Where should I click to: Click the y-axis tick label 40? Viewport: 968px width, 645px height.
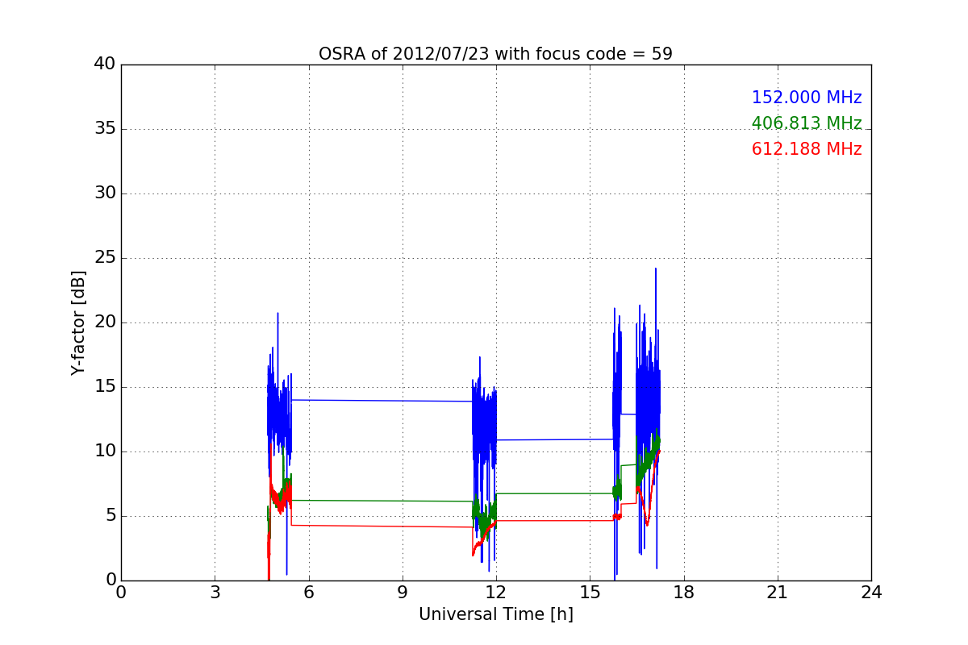pyautogui.click(x=105, y=64)
